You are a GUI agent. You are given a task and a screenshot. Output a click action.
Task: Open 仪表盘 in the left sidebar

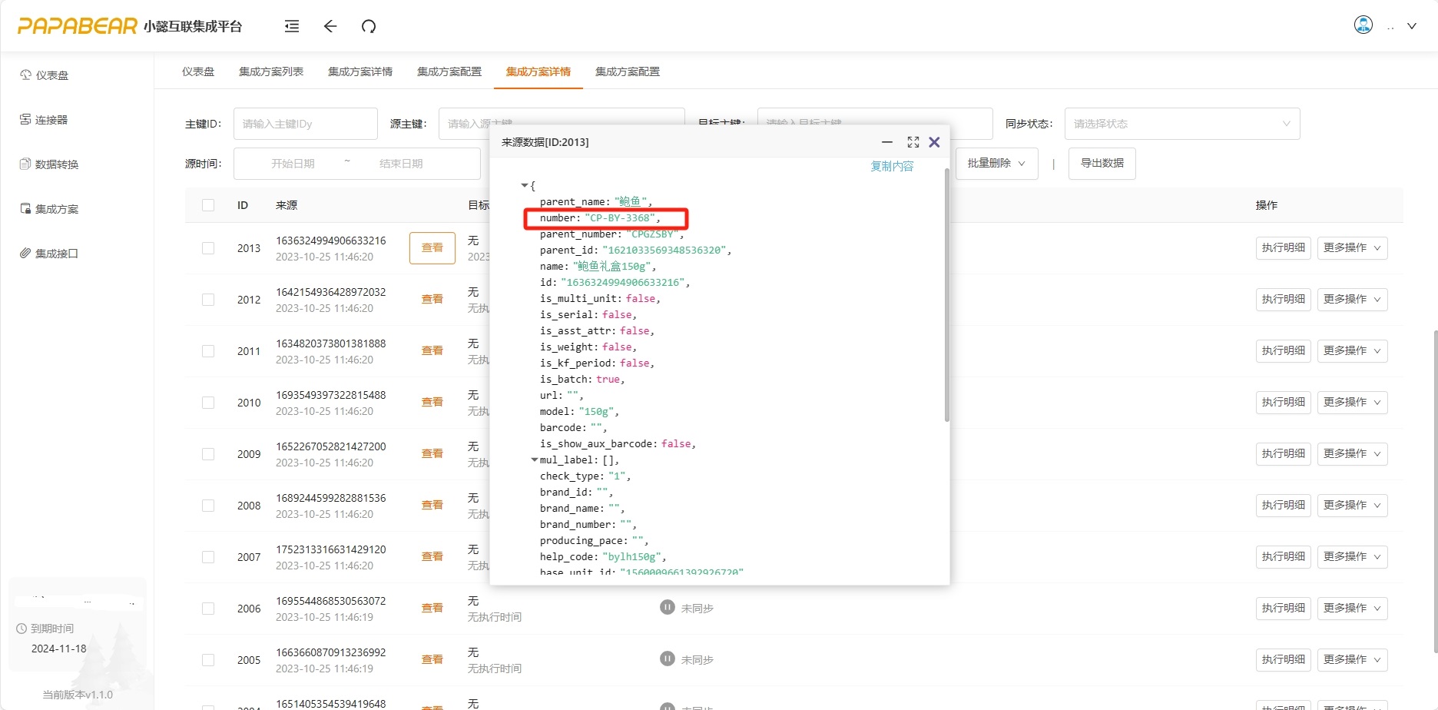click(x=51, y=75)
